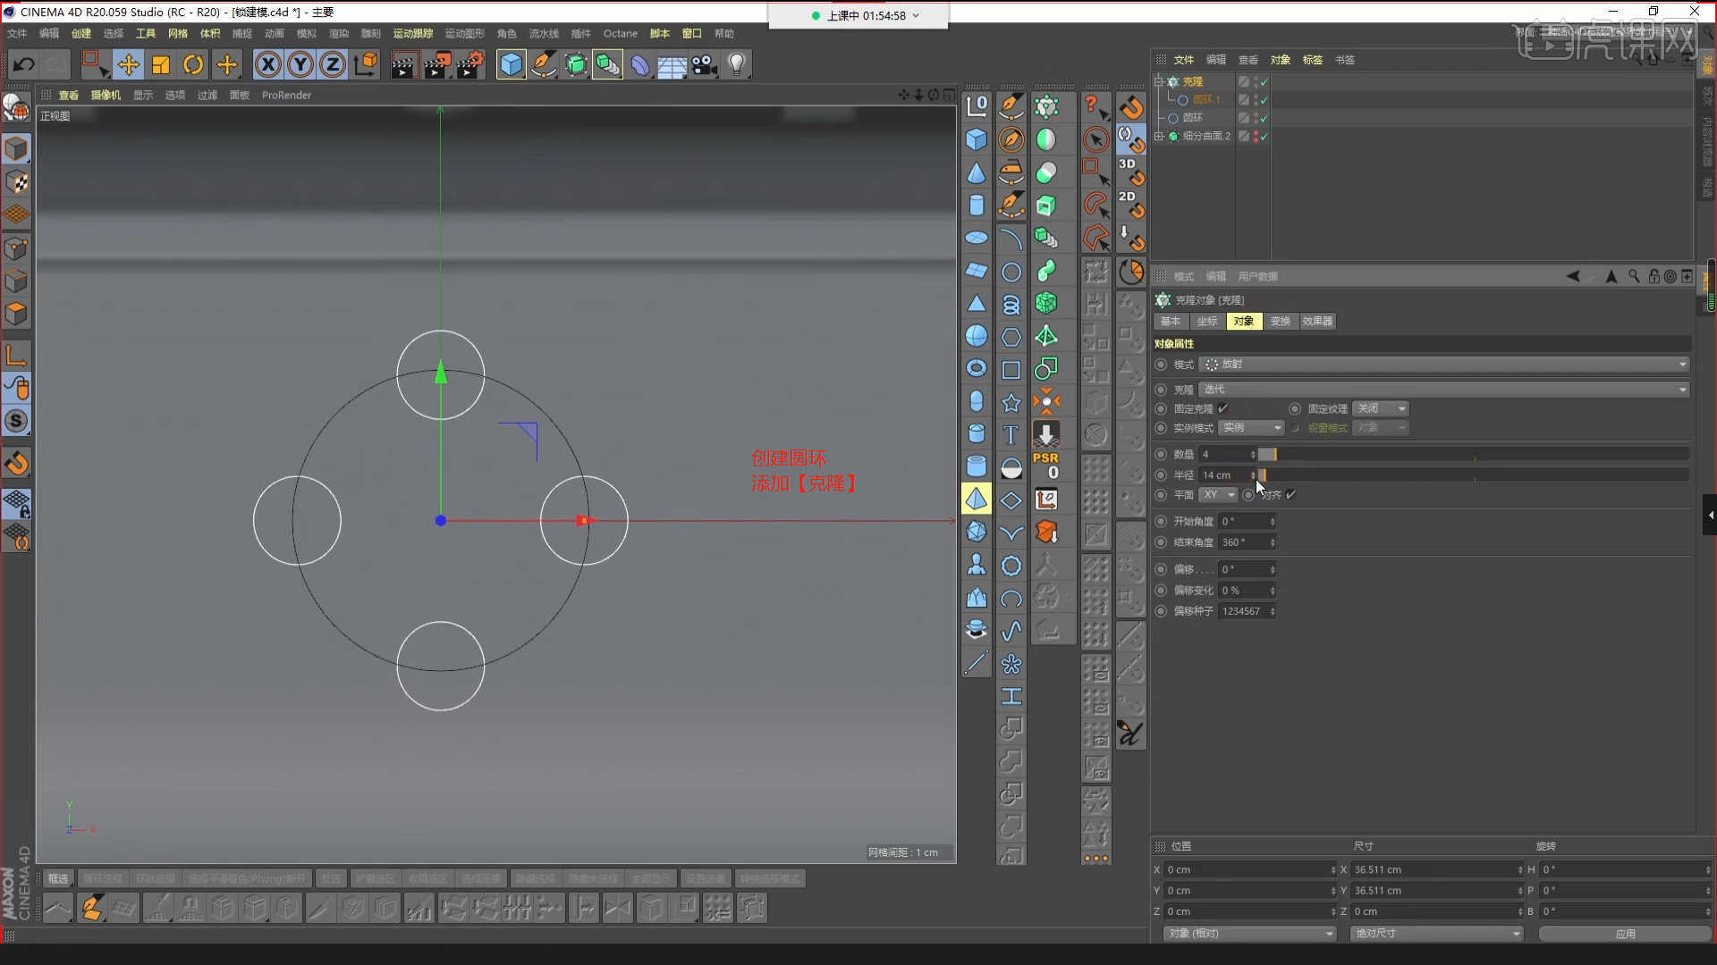The height and width of the screenshot is (965, 1717).
Task: Select the Text spline T icon
Action: click(1011, 435)
